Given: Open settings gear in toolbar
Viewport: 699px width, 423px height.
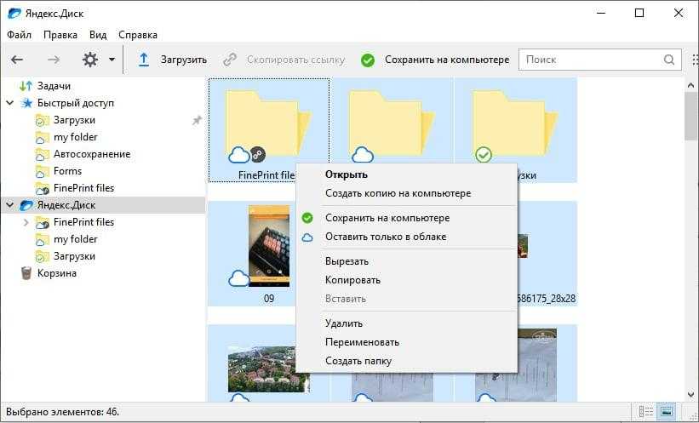Looking at the screenshot, I should click(x=90, y=60).
